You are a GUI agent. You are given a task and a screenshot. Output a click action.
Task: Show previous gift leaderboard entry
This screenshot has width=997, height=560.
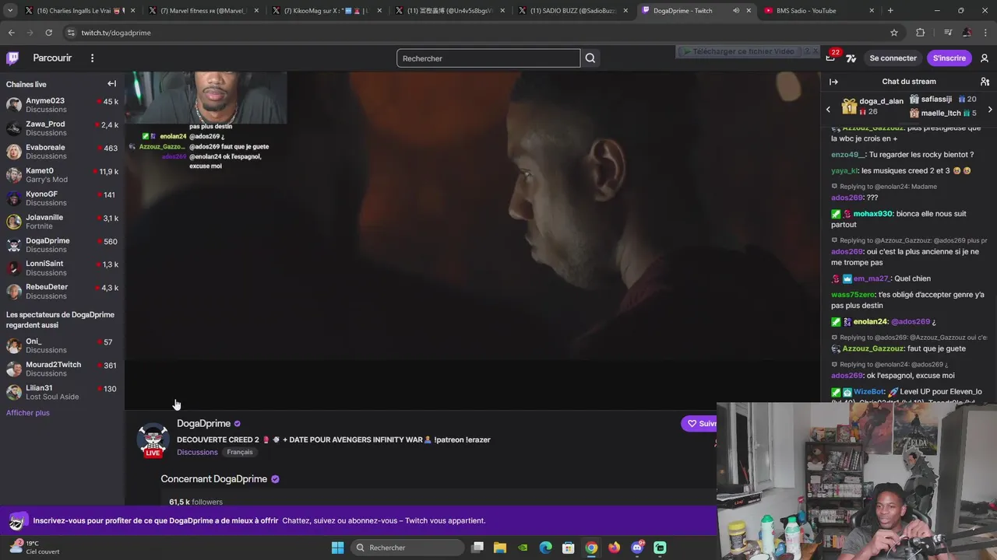pyautogui.click(x=828, y=110)
